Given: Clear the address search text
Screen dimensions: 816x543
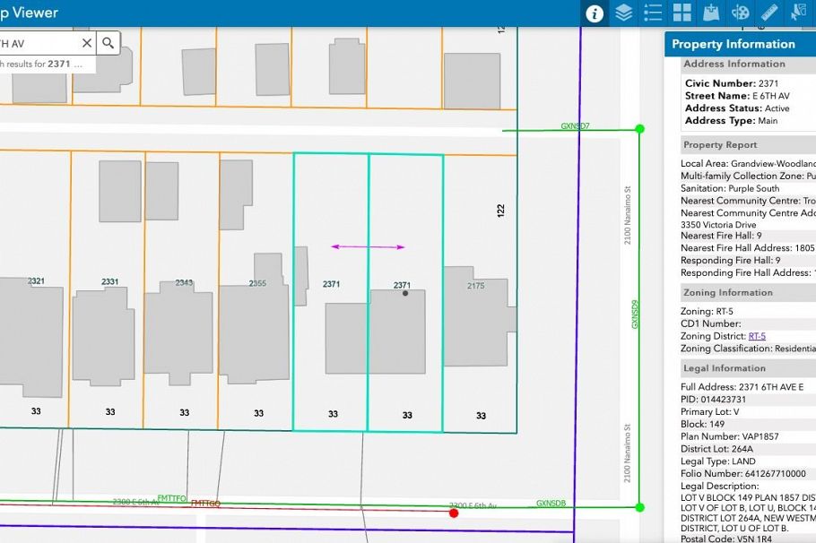Looking at the screenshot, I should click(87, 43).
